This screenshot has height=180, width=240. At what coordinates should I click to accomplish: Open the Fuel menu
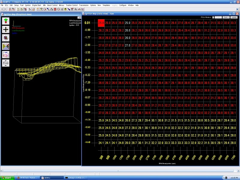point(22,5)
